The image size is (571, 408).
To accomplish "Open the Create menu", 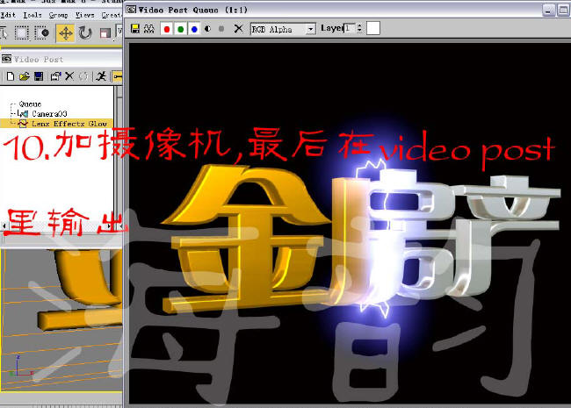I will [x=112, y=15].
